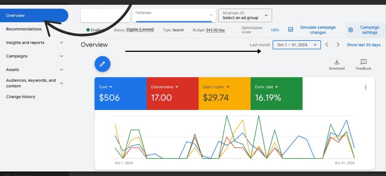Click the Type: Search text

coord(173,30)
